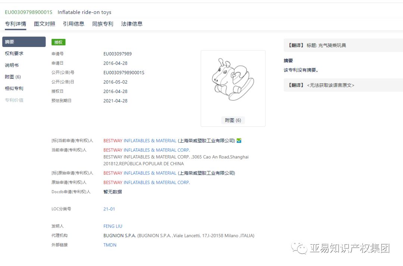Open BESTWAY INFLATABLES & MATERIAL CORP. applicant link
This screenshot has height=266, width=403.
coord(147,150)
